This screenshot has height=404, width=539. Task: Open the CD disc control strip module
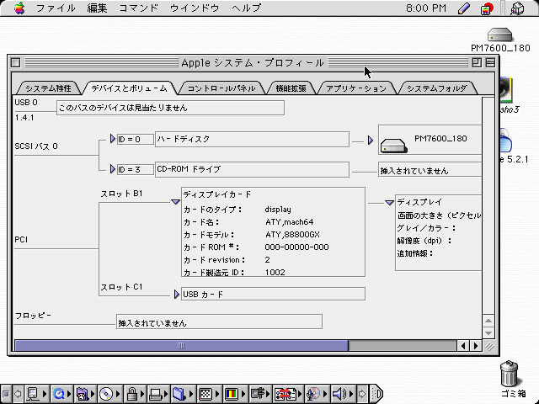(109, 393)
